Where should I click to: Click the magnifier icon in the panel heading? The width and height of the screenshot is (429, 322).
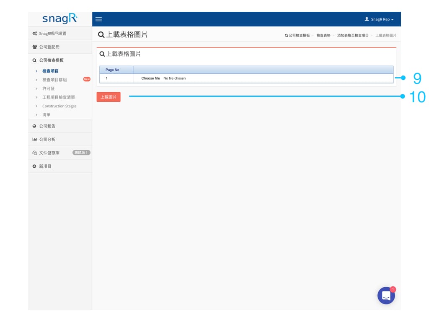(102, 54)
